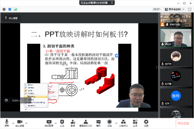Open the Chat panel
Image resolution: width=194 pixels, height=129 pixels.
click(98, 123)
